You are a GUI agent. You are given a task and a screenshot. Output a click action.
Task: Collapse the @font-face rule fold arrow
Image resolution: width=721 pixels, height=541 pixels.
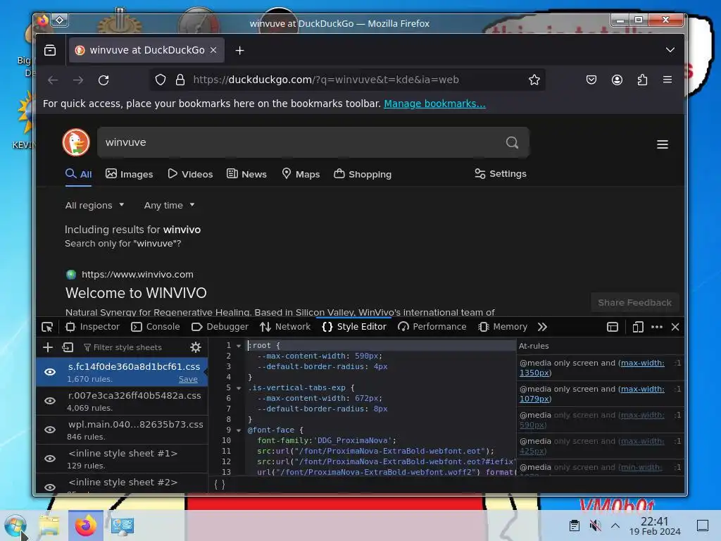coord(239,430)
